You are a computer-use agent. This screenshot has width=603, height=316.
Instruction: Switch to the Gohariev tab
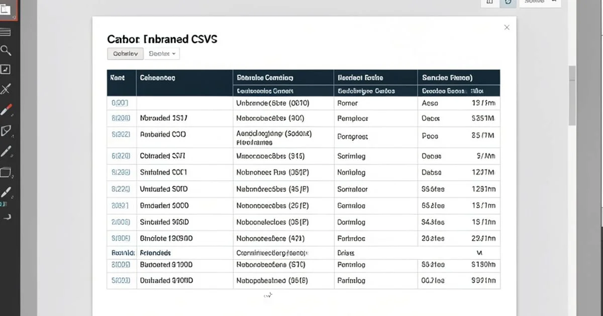[125, 53]
